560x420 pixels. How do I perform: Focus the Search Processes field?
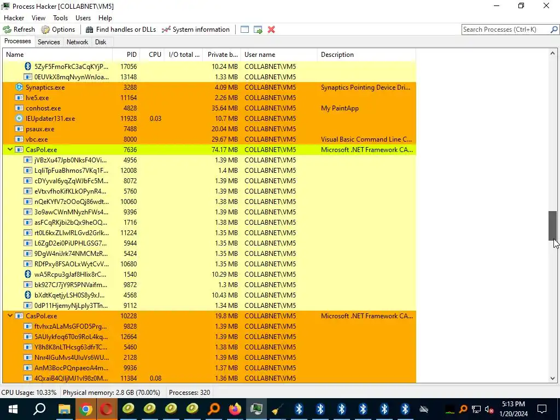pyautogui.click(x=506, y=30)
